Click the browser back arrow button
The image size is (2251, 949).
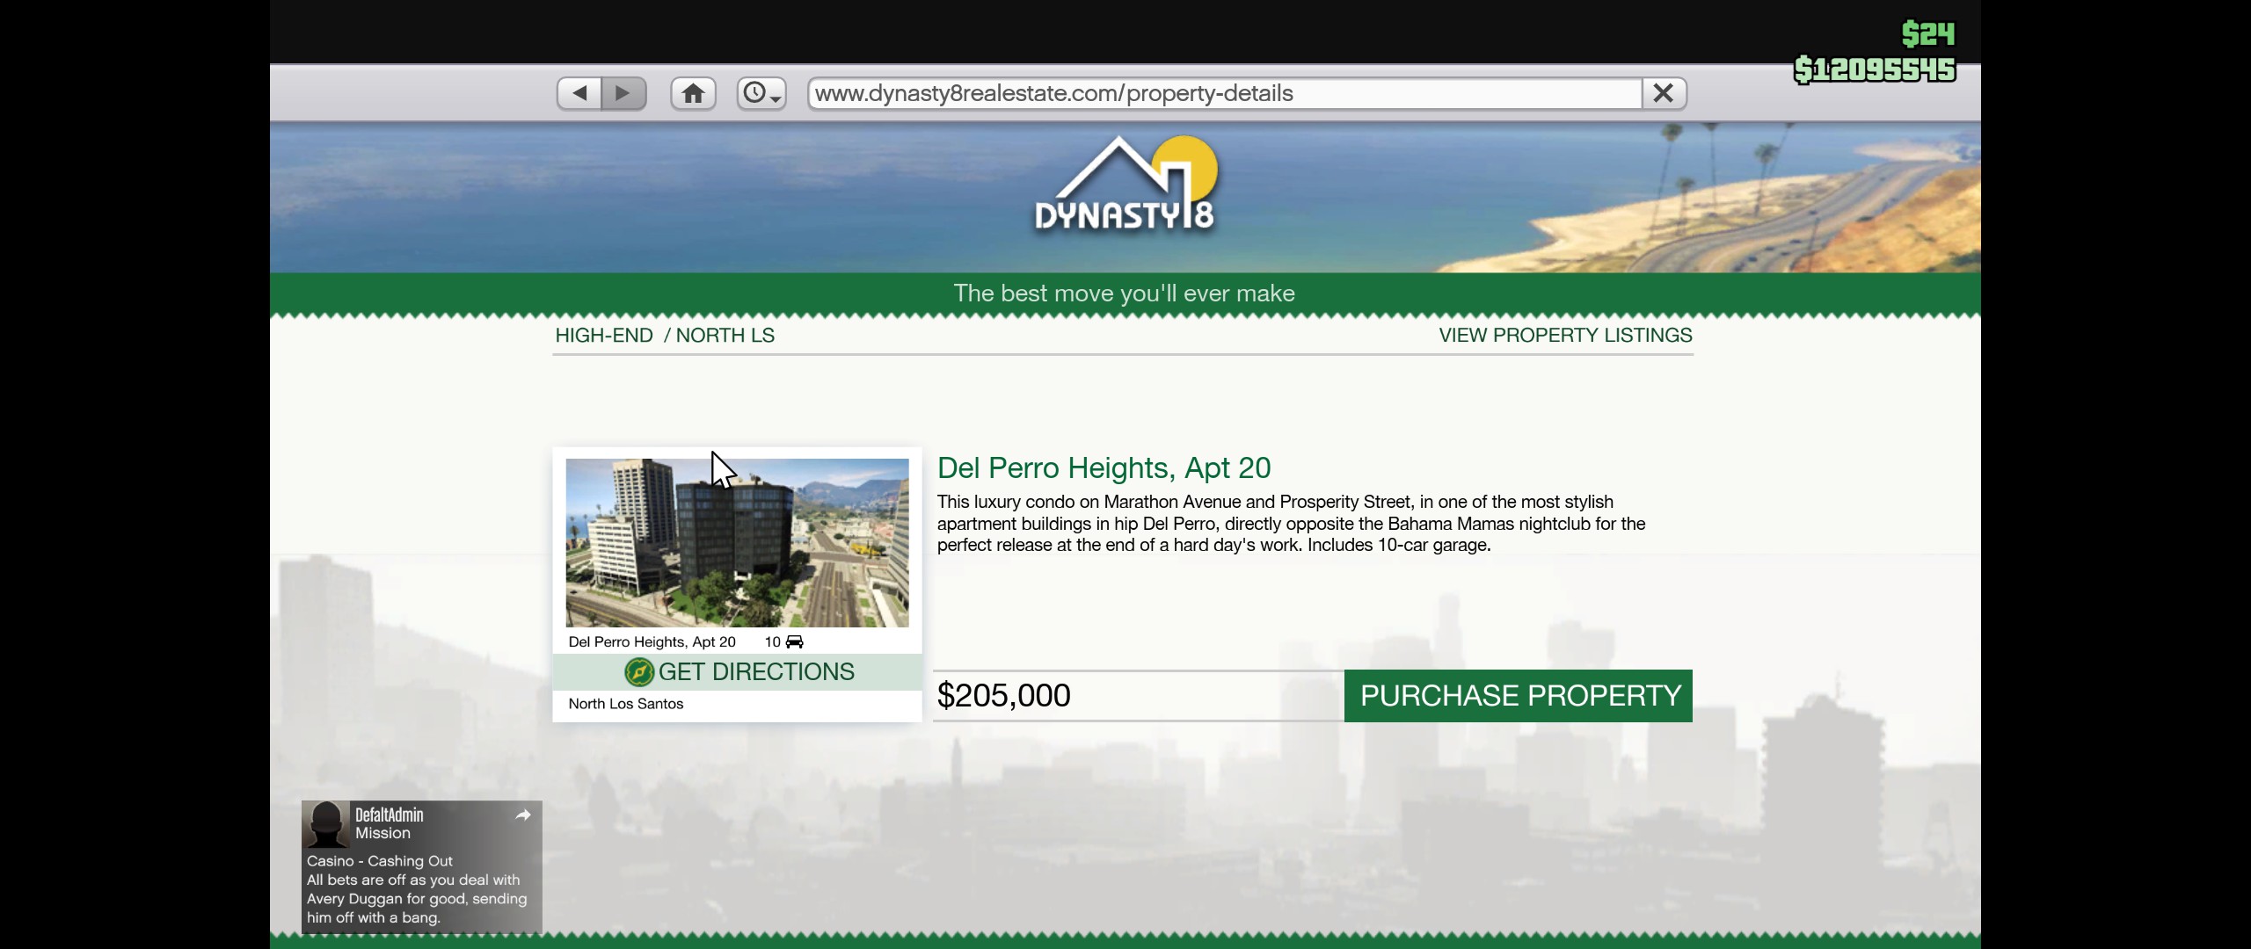pos(579,93)
